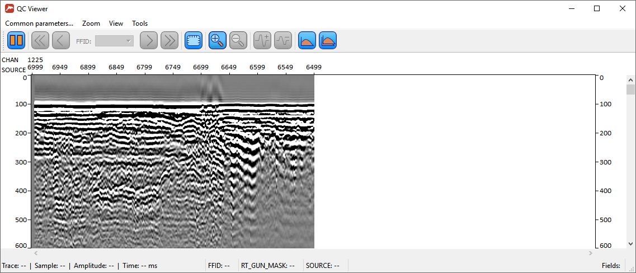Click source tick label 6499
The width and height of the screenshot is (636, 273).
(x=314, y=67)
